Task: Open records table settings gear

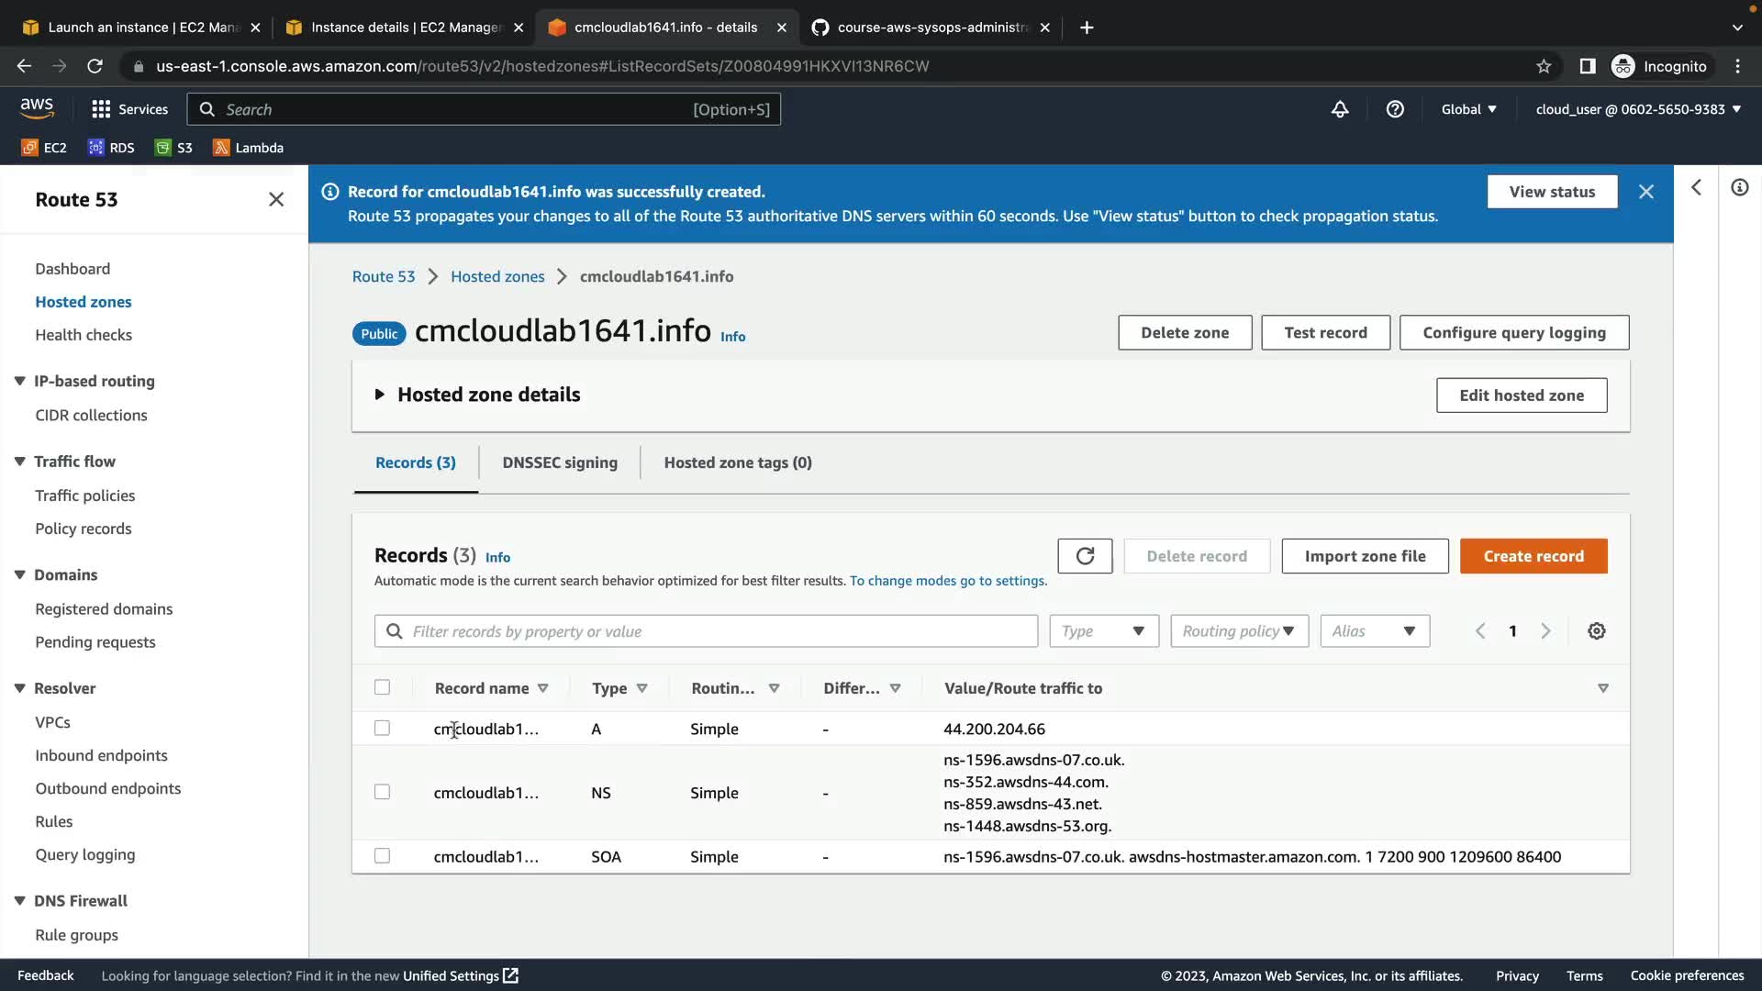Action: [x=1597, y=631]
